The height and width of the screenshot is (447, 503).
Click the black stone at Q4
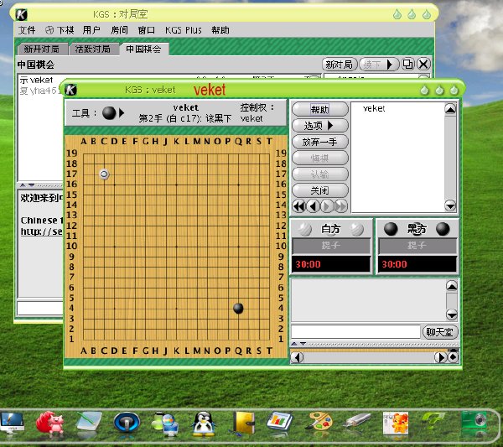pos(238,308)
